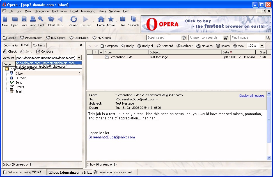
Task: Select the mail.domain.com robble account
Action: pyautogui.click(x=49, y=67)
